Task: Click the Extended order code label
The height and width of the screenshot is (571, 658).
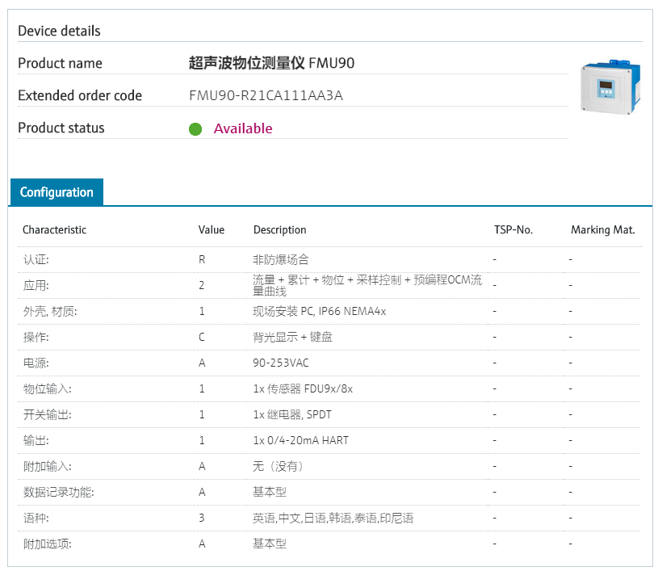Action: point(80,96)
